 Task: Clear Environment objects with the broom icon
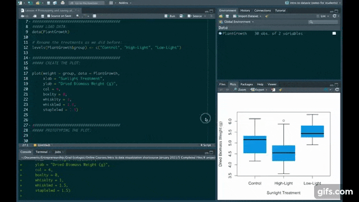coord(267,16)
